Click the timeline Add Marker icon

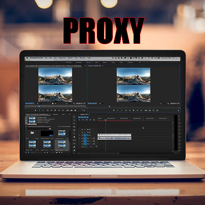(90, 120)
